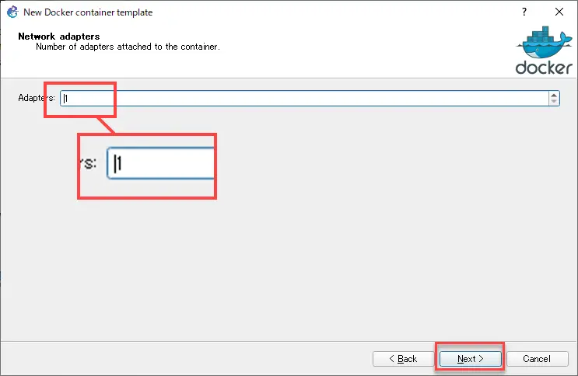Viewport: 578px width, 376px height.
Task: Click the 'rs:' label in magnified inset
Action: coord(89,163)
